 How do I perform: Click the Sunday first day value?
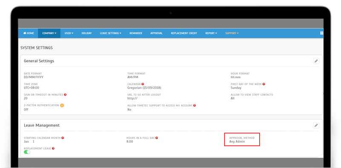click(236, 88)
